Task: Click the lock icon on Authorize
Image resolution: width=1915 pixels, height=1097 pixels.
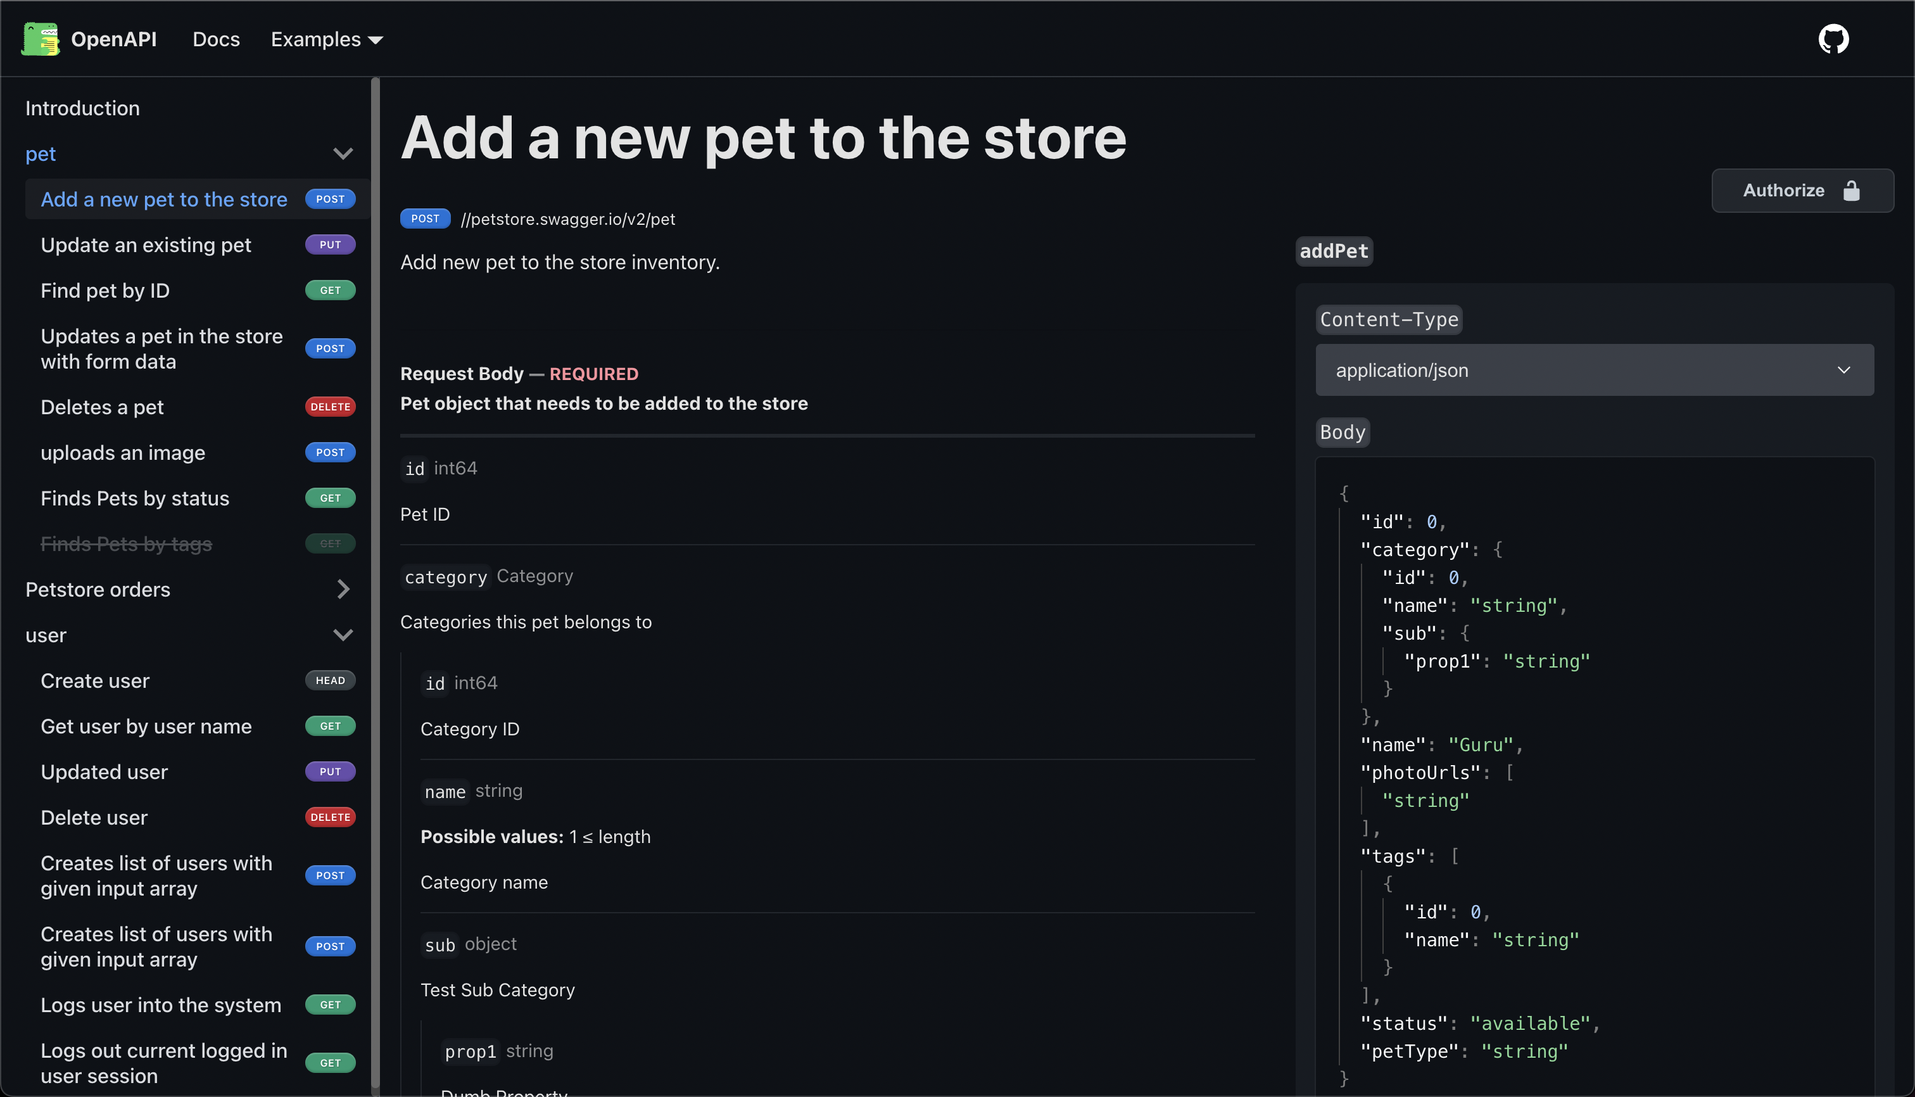Action: click(x=1851, y=191)
